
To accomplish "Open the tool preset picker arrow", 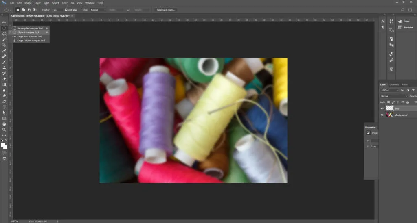I will point(11,10).
